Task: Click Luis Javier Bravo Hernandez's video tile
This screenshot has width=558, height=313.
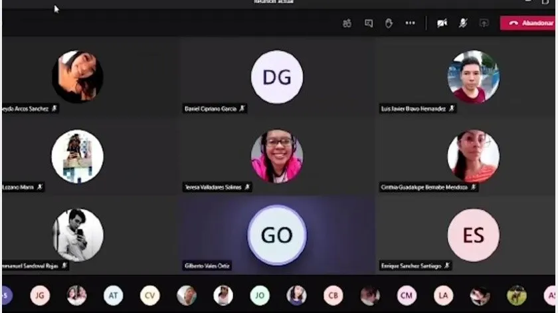Action: coord(473,77)
